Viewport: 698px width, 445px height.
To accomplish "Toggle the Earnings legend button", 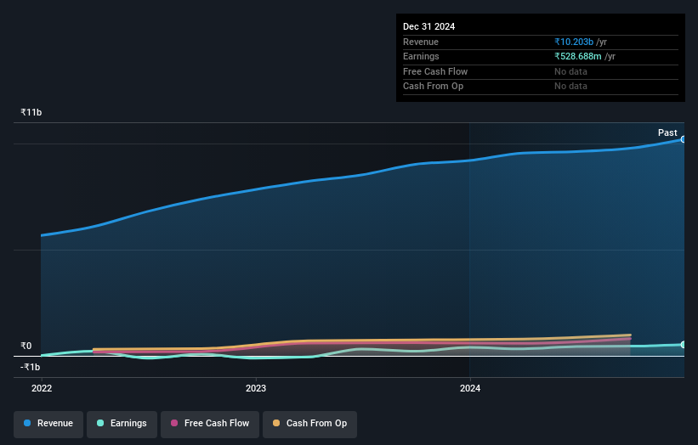I will click(x=122, y=424).
